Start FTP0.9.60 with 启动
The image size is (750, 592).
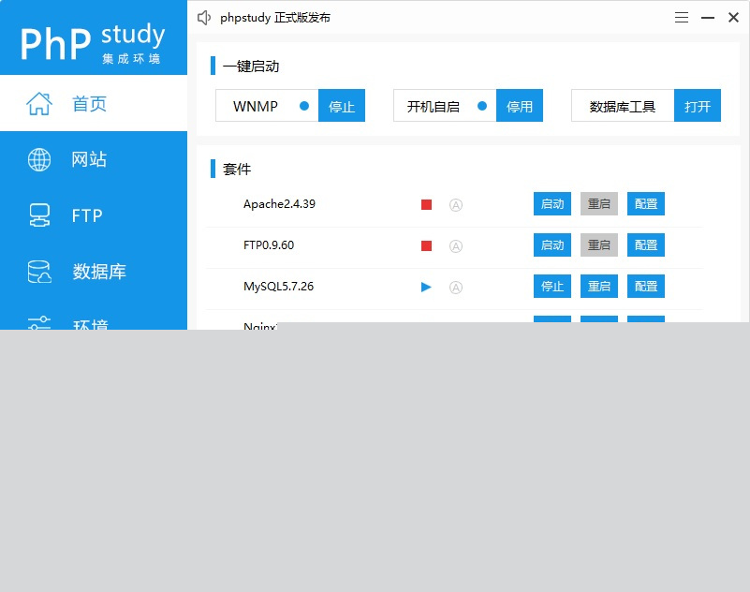552,245
